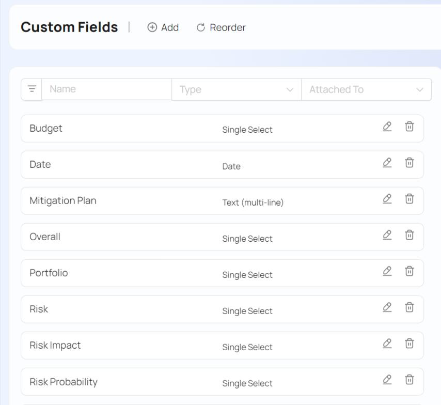Edit the Mitigation Plan field
441x405 pixels.
(x=387, y=199)
